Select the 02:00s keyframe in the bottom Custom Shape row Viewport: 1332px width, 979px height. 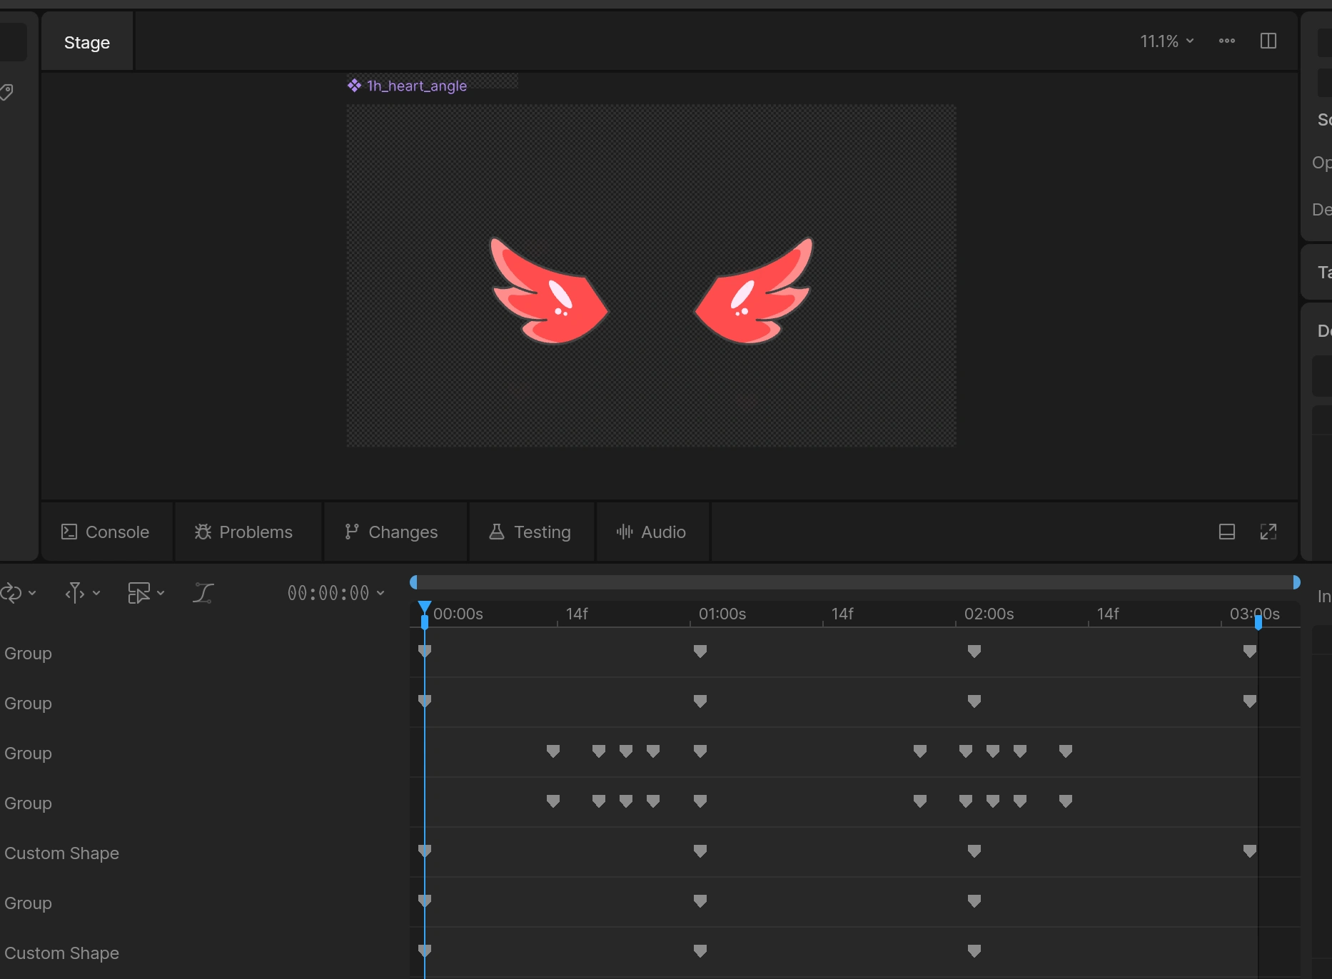tap(974, 950)
